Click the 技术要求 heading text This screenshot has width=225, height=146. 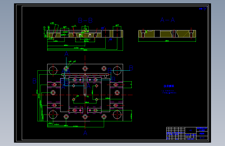[169, 86]
